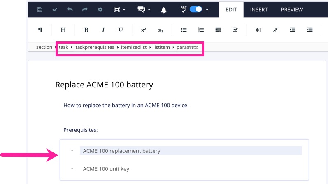Open notifications bell icon
Viewport: 328px width, 184px height.
(164, 9)
